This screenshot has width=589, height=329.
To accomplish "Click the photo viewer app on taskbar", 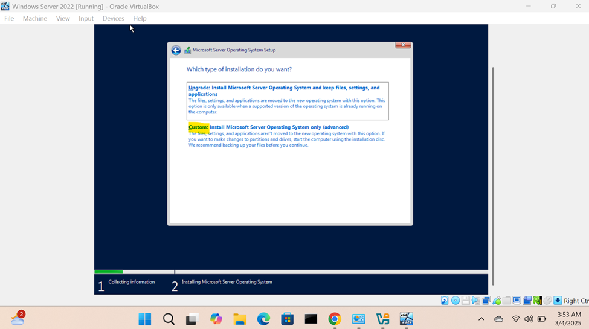I will tap(358, 319).
